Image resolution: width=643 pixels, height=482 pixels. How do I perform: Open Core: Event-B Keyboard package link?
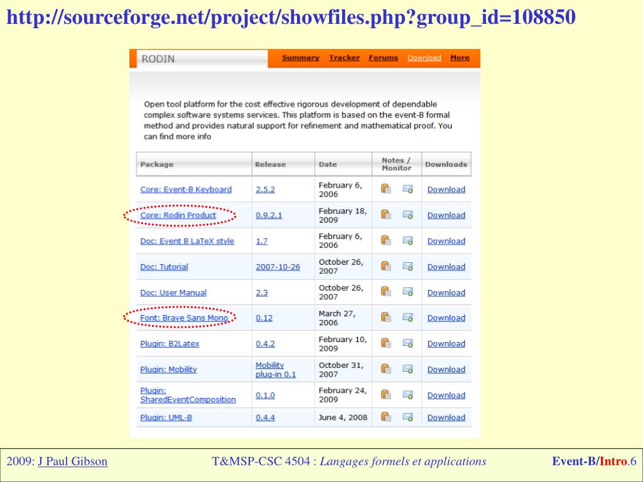pos(186,190)
